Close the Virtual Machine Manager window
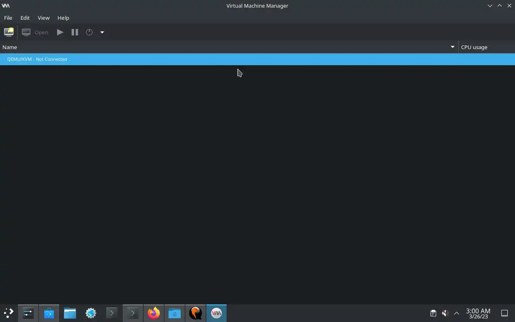Viewport: 515px width, 322px height. coord(509,6)
